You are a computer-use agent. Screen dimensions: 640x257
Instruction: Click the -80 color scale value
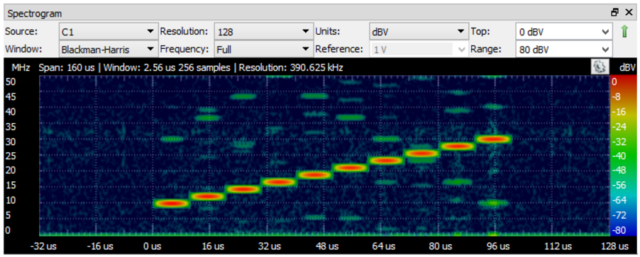(x=619, y=231)
